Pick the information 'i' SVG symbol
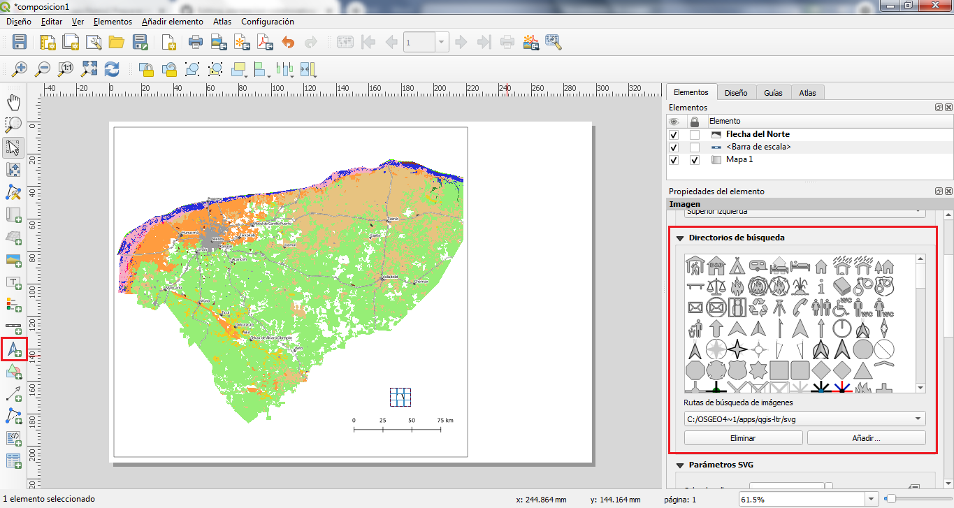The image size is (954, 508). pos(821,286)
